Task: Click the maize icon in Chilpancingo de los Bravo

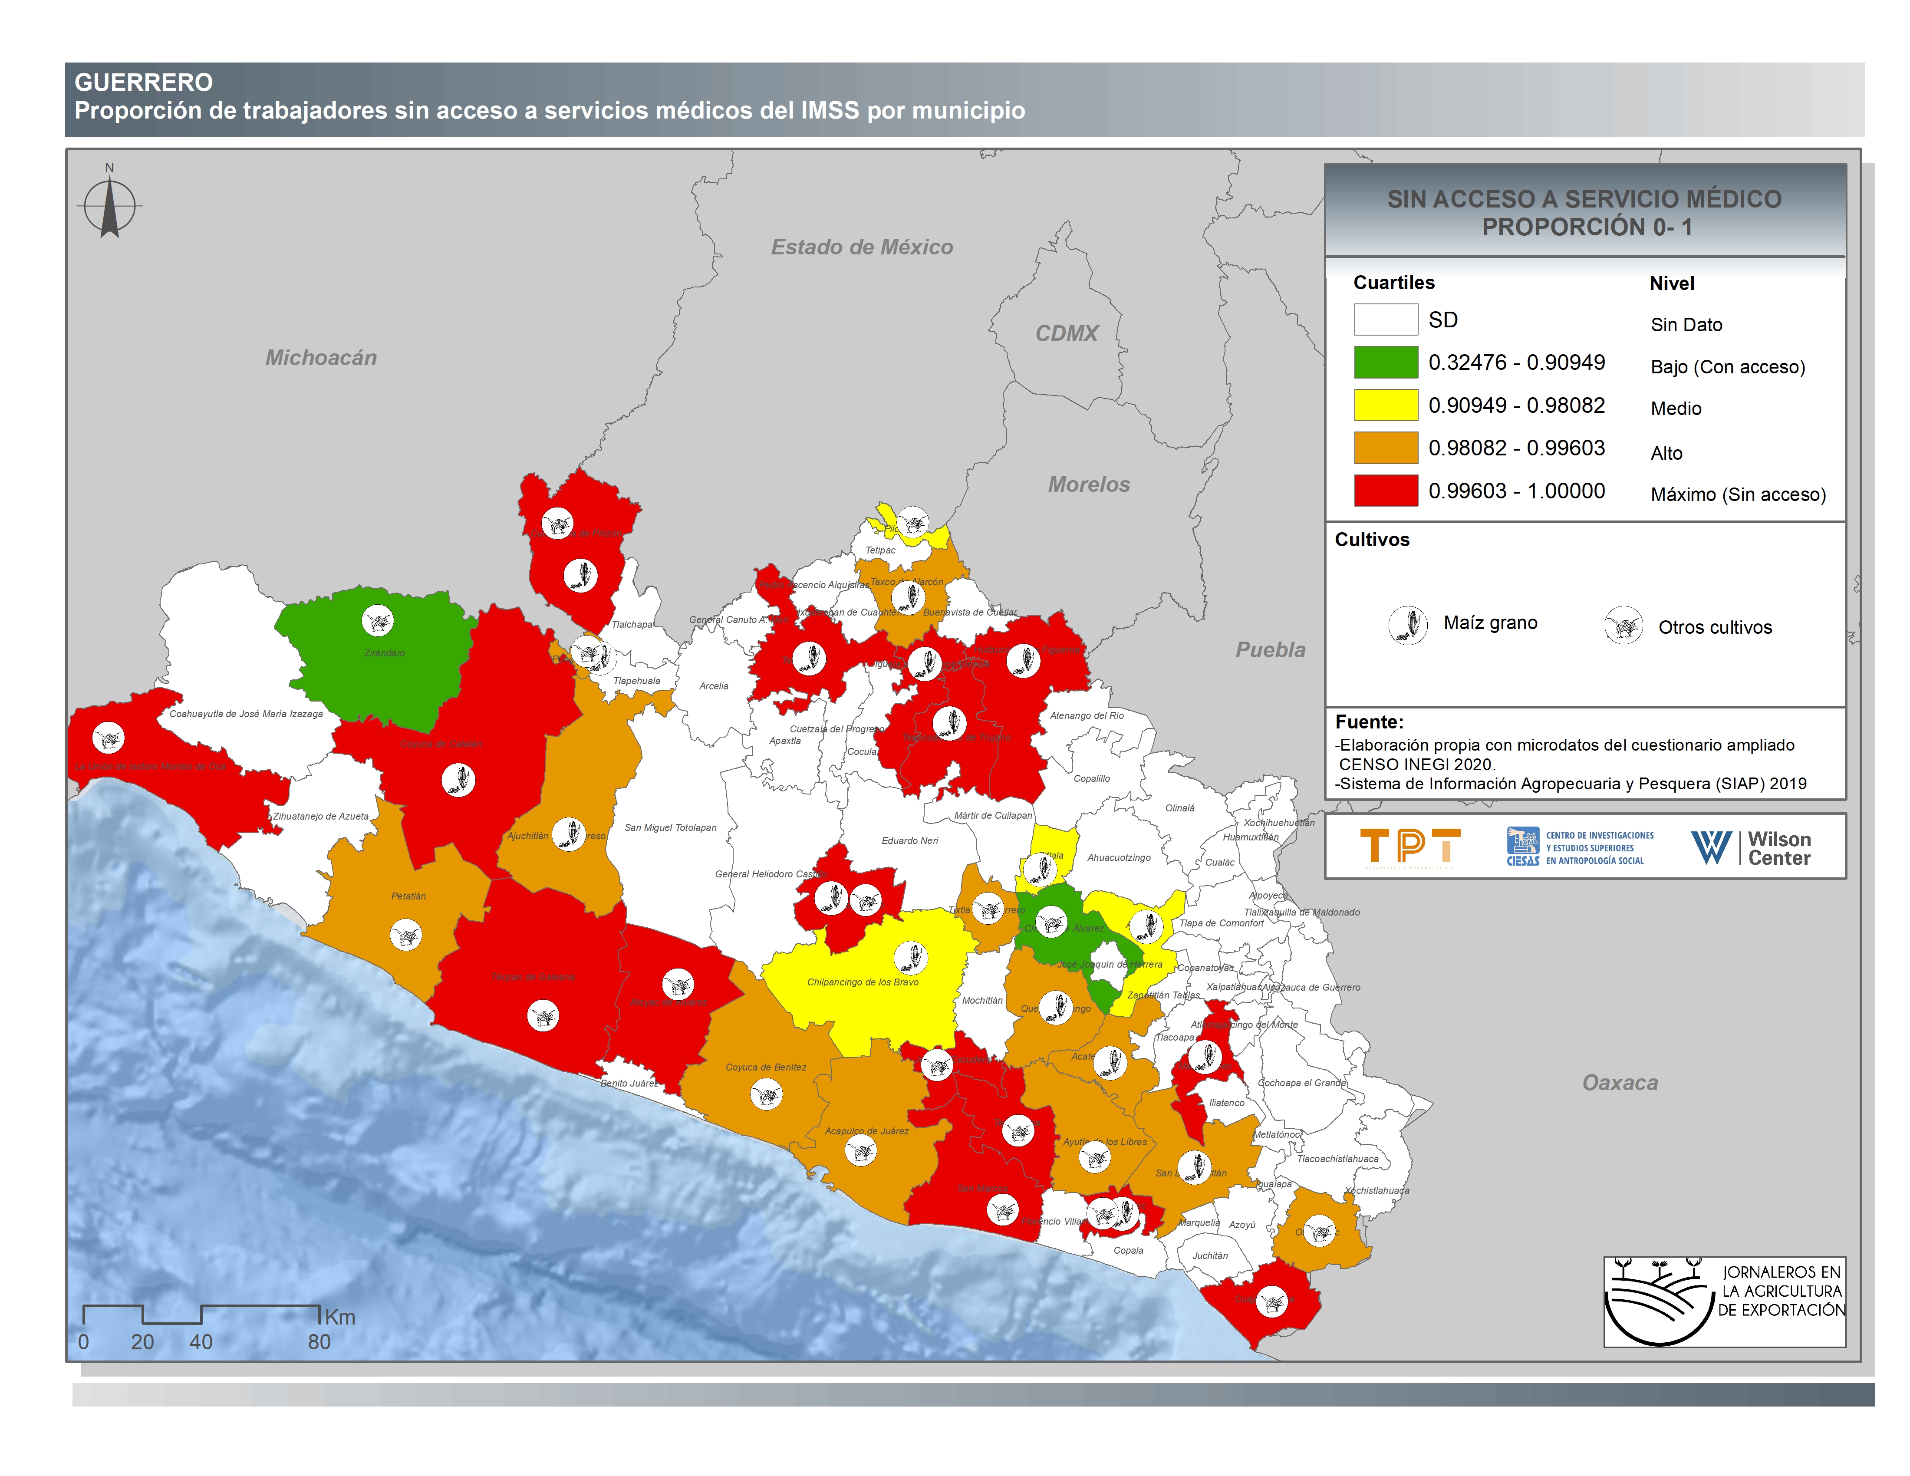Action: [911, 958]
